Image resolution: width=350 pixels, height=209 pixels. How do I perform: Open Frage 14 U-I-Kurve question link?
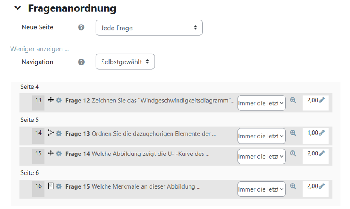pos(137,154)
